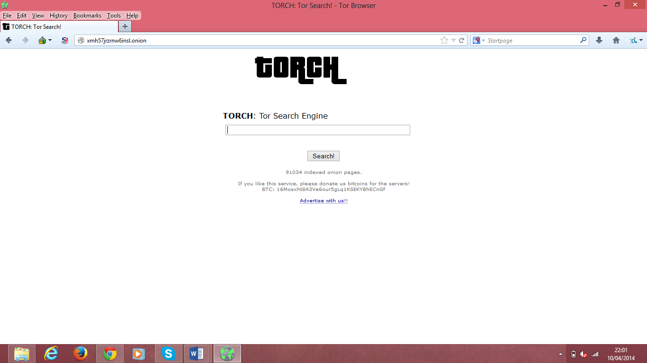Switch to Google Chrome in taskbar
The width and height of the screenshot is (647, 363).
(x=110, y=354)
